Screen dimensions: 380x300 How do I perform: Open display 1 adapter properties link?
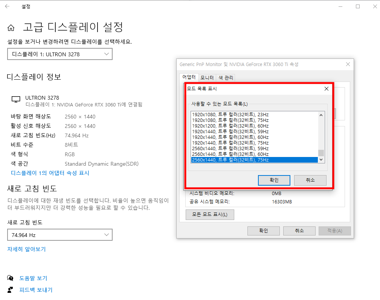[50, 173]
